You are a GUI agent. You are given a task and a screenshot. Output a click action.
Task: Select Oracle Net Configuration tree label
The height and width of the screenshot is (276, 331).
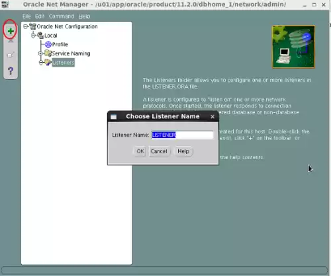coord(67,26)
